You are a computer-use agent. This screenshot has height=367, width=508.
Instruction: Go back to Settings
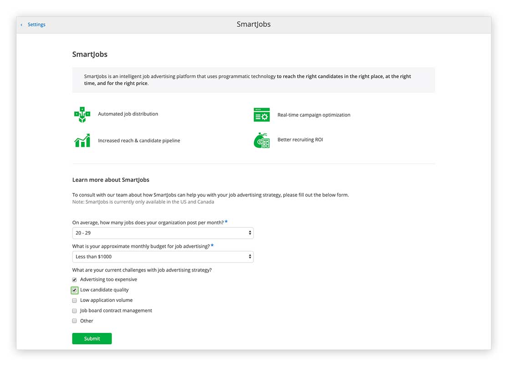tap(36, 25)
